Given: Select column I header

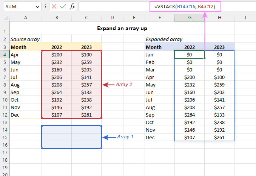Looking at the screenshot, I should pyautogui.click(x=245, y=18).
